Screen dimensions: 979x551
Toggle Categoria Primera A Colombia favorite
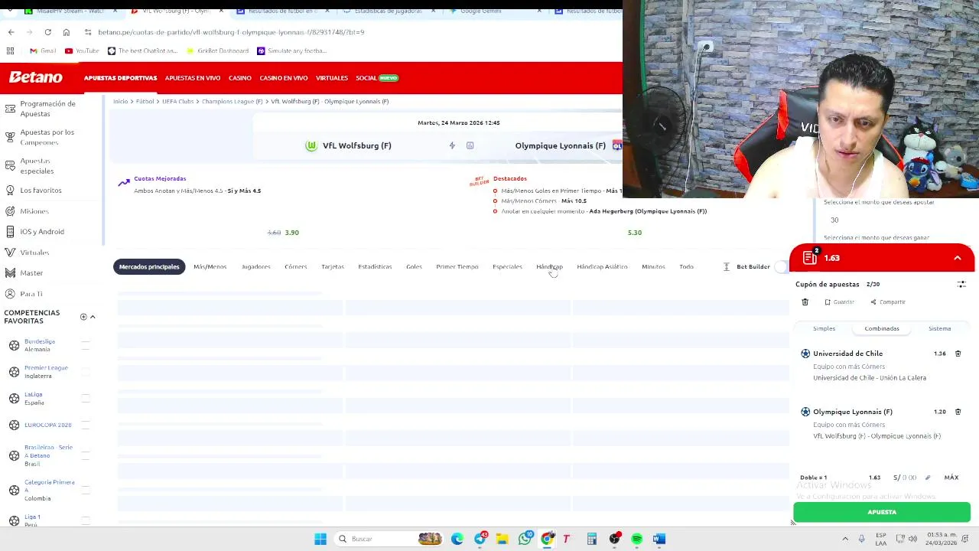[x=86, y=490]
